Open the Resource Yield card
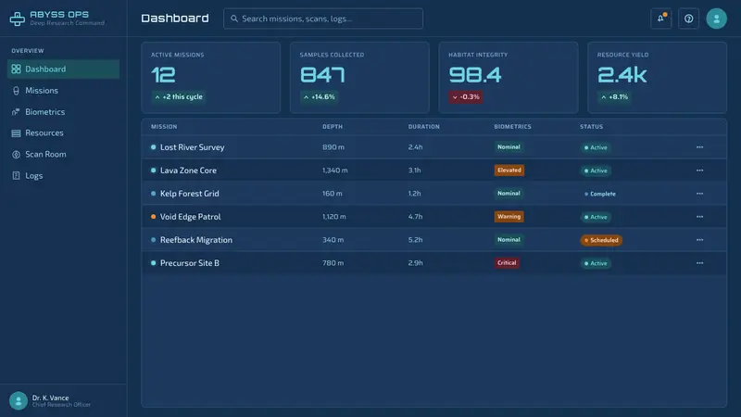 pos(657,78)
